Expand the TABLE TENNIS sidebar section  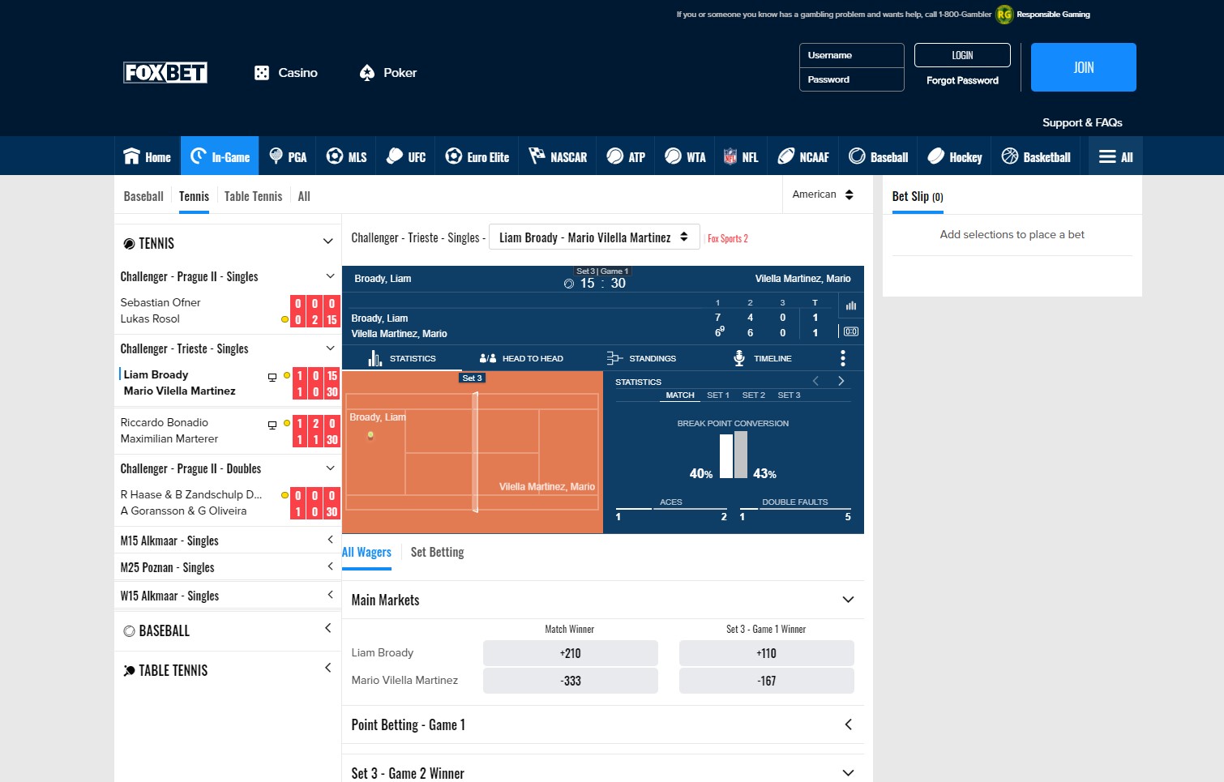pos(328,668)
